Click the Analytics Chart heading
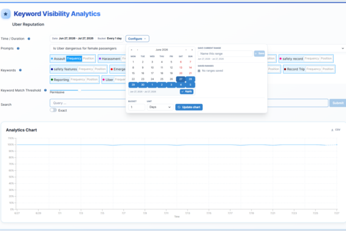The height and width of the screenshot is (231, 346). [x=21, y=130]
